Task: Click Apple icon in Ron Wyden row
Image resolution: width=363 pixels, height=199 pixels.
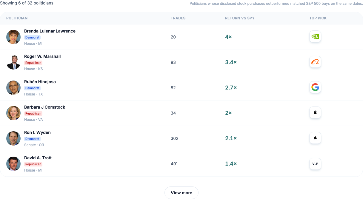Action: (x=315, y=138)
